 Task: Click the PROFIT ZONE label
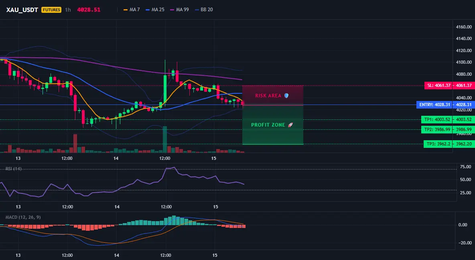point(268,125)
